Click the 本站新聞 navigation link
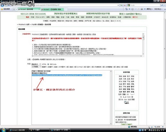This screenshot has width=166, height=132. 53,21
